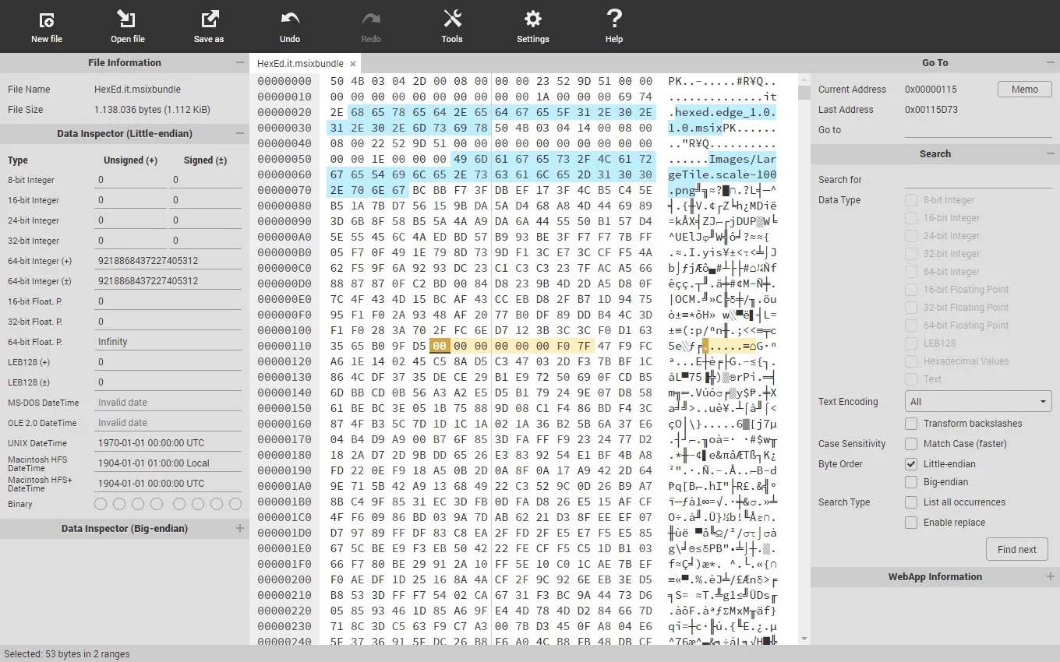Uncheck Little-endian byte order
Image resolution: width=1060 pixels, height=662 pixels.
click(x=910, y=464)
